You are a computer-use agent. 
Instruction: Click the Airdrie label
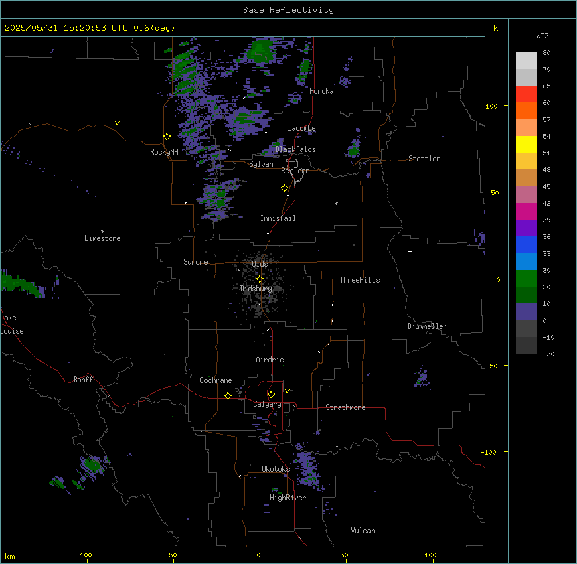(x=270, y=360)
